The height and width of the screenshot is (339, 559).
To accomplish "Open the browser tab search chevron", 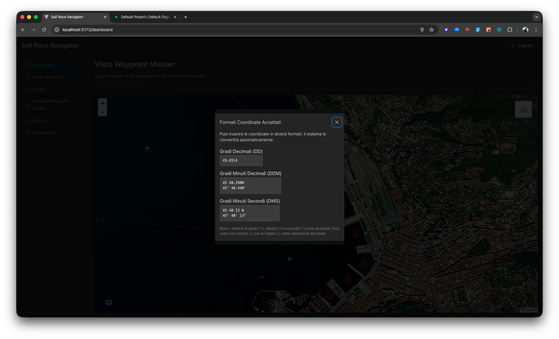I will (x=537, y=17).
